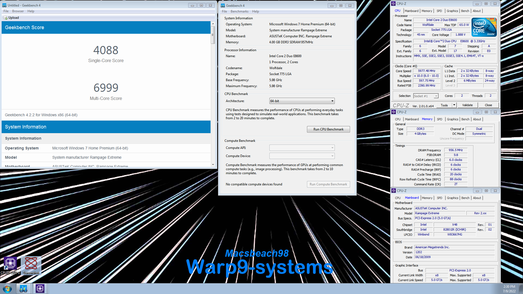Click middle CPU-Z Memory window title icon
This screenshot has width=523, height=294.
394,112
